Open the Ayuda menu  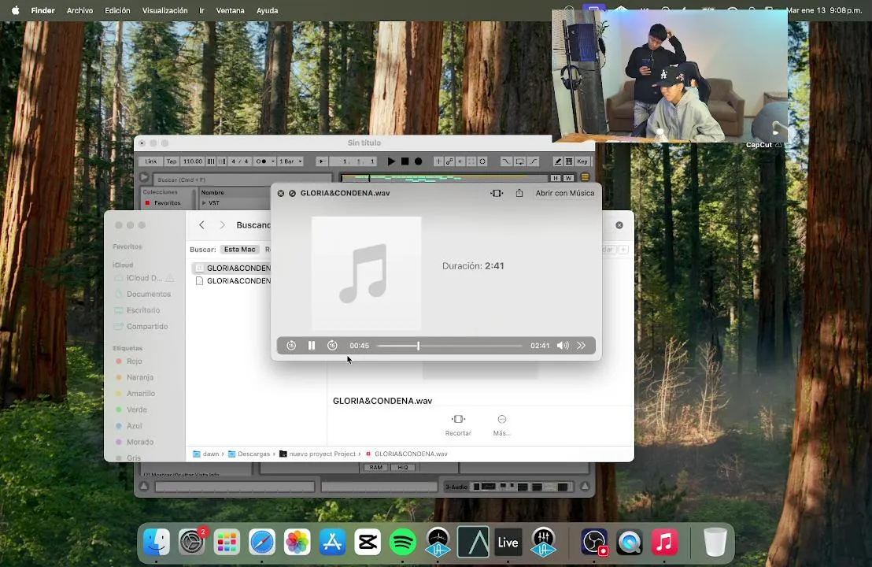[x=267, y=10]
